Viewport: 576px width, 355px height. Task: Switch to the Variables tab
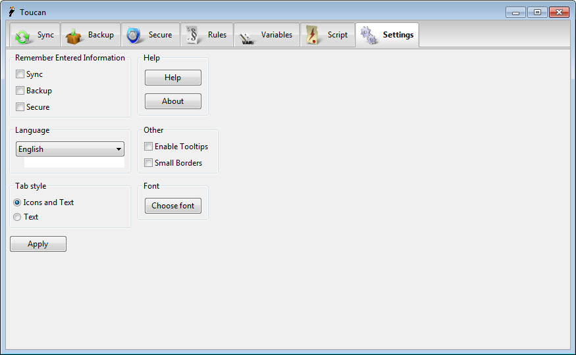(267, 35)
